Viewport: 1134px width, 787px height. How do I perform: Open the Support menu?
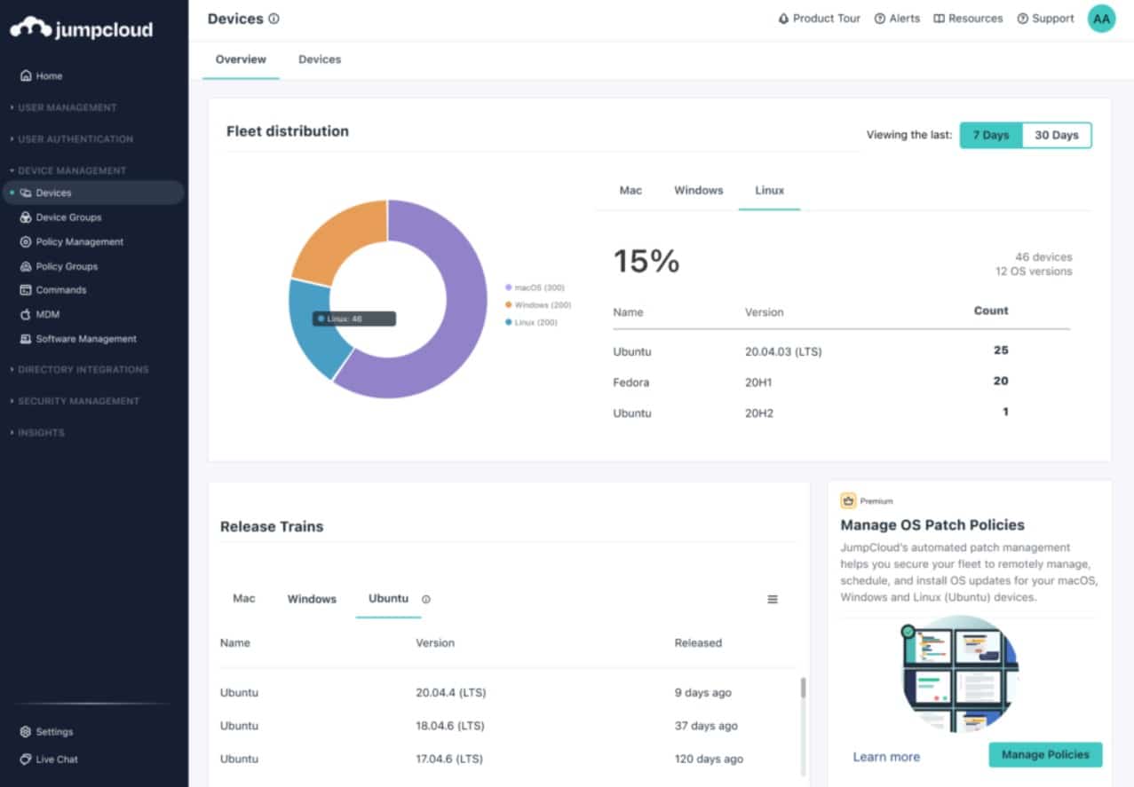[1044, 18]
